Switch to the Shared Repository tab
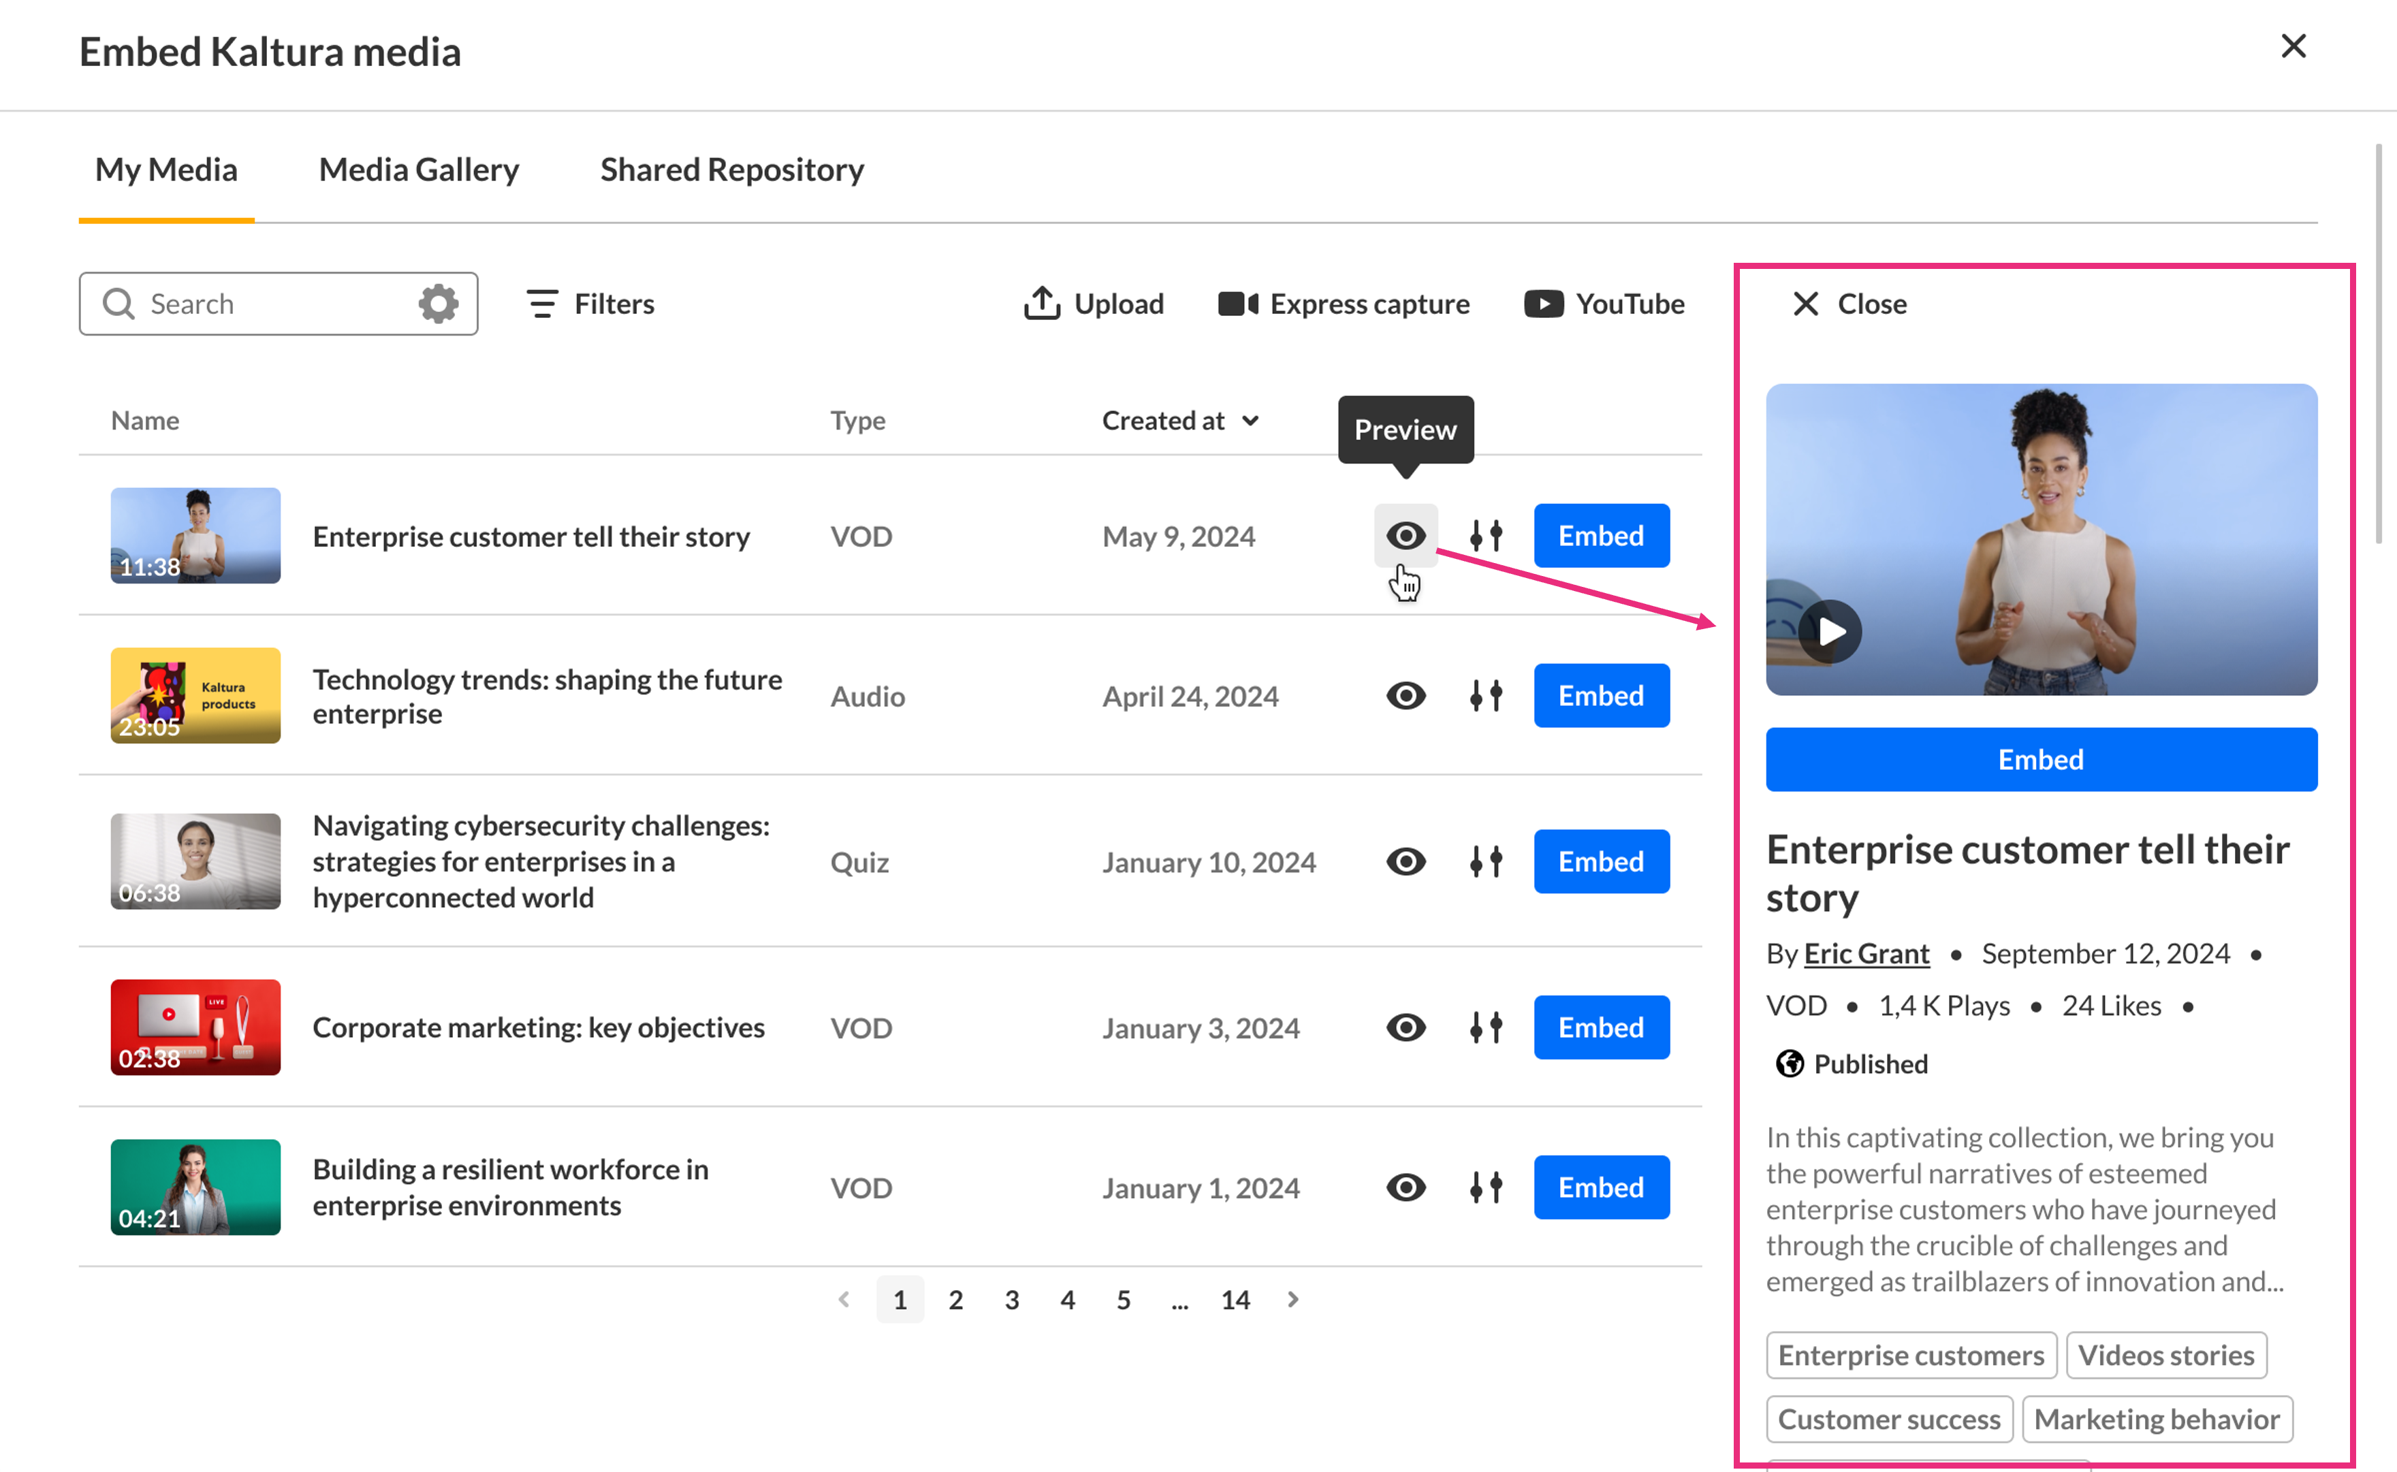 [x=731, y=170]
